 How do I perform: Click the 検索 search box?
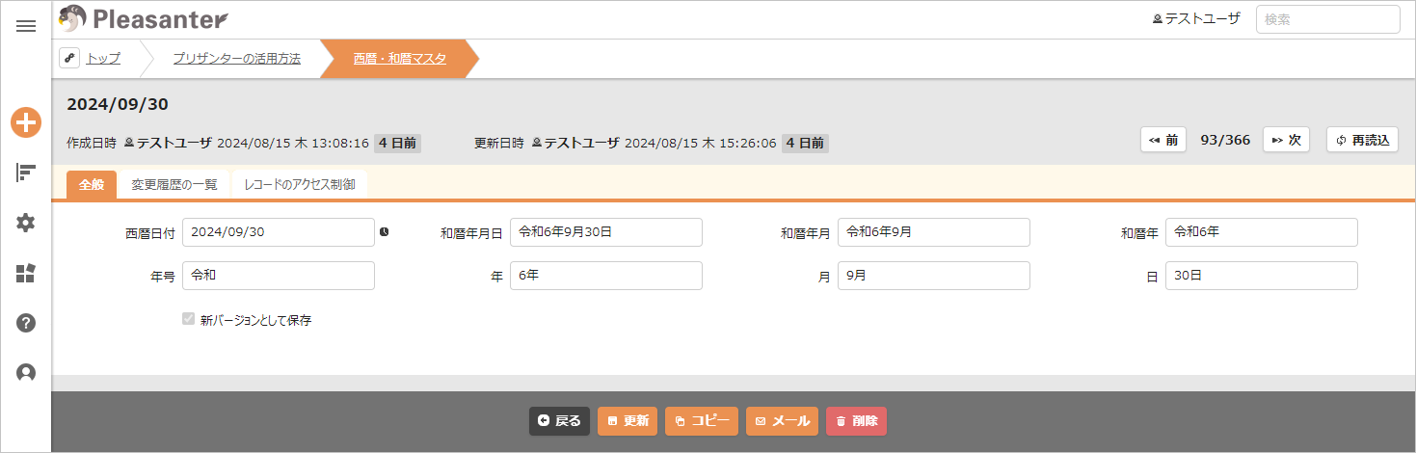[1327, 19]
